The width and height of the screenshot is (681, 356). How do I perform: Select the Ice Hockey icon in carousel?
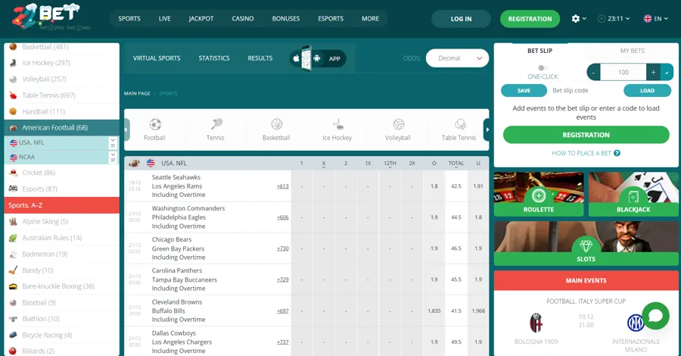point(337,124)
